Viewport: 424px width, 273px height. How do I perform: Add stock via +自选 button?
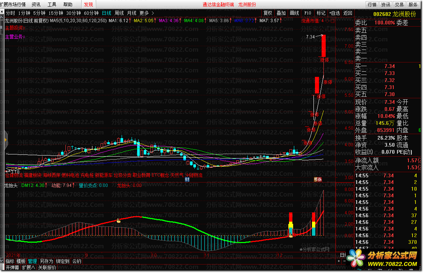tap(335, 13)
